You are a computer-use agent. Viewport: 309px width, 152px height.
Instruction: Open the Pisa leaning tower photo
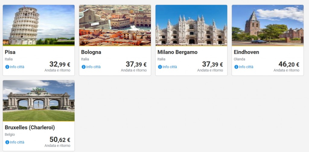pos(39,25)
